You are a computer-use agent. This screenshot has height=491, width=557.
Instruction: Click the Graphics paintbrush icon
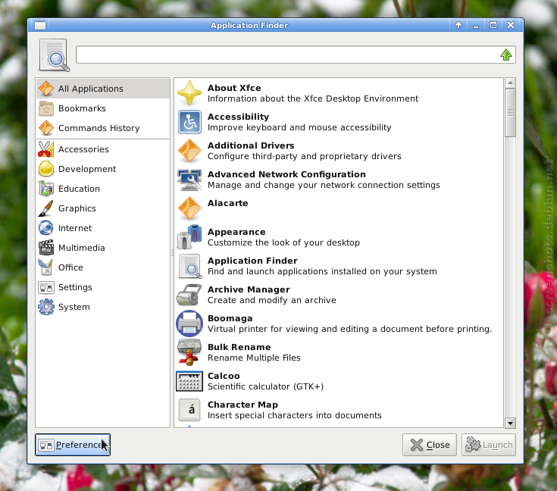tap(46, 208)
